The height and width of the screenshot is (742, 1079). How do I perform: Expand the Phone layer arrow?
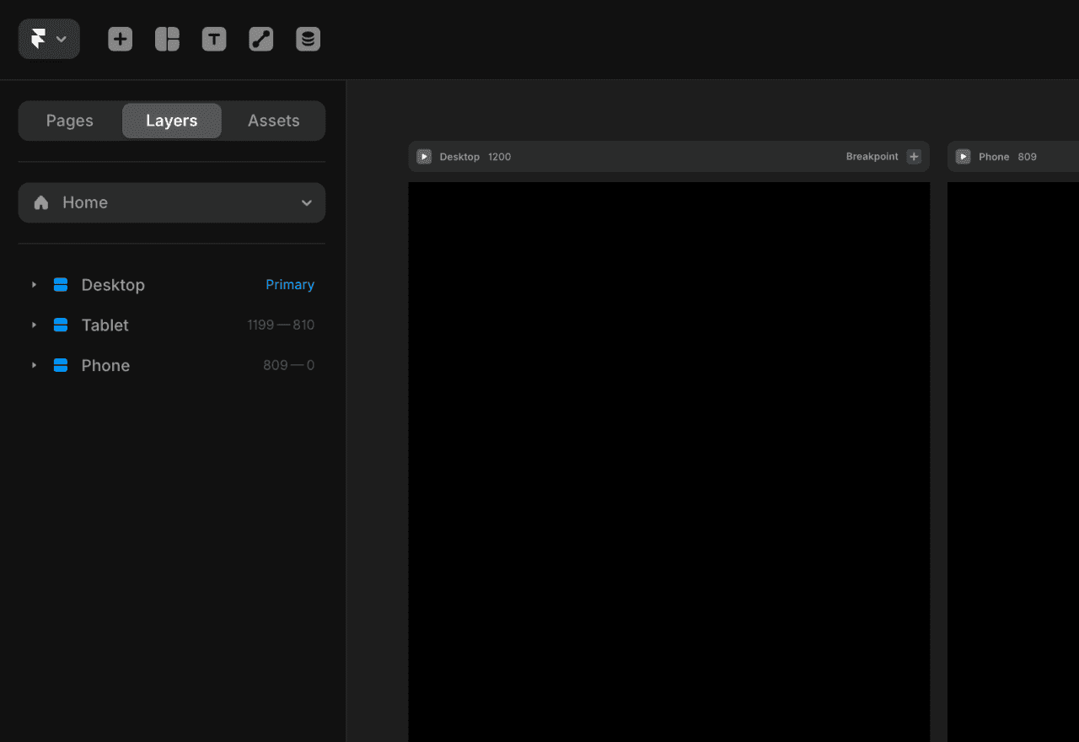[x=34, y=365]
